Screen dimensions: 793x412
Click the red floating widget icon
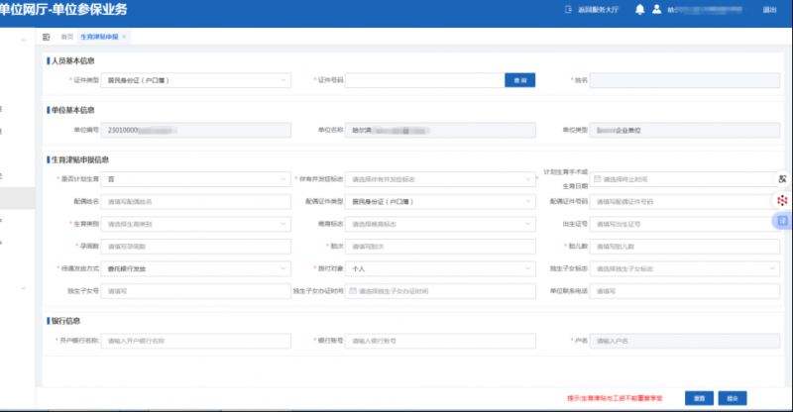tap(782, 200)
